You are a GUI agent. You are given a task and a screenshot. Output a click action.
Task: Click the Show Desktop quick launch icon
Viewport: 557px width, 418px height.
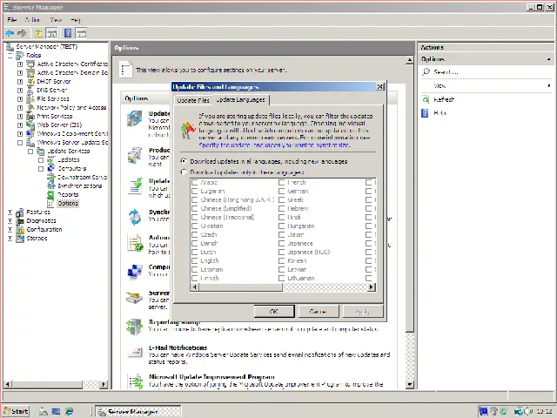56,411
